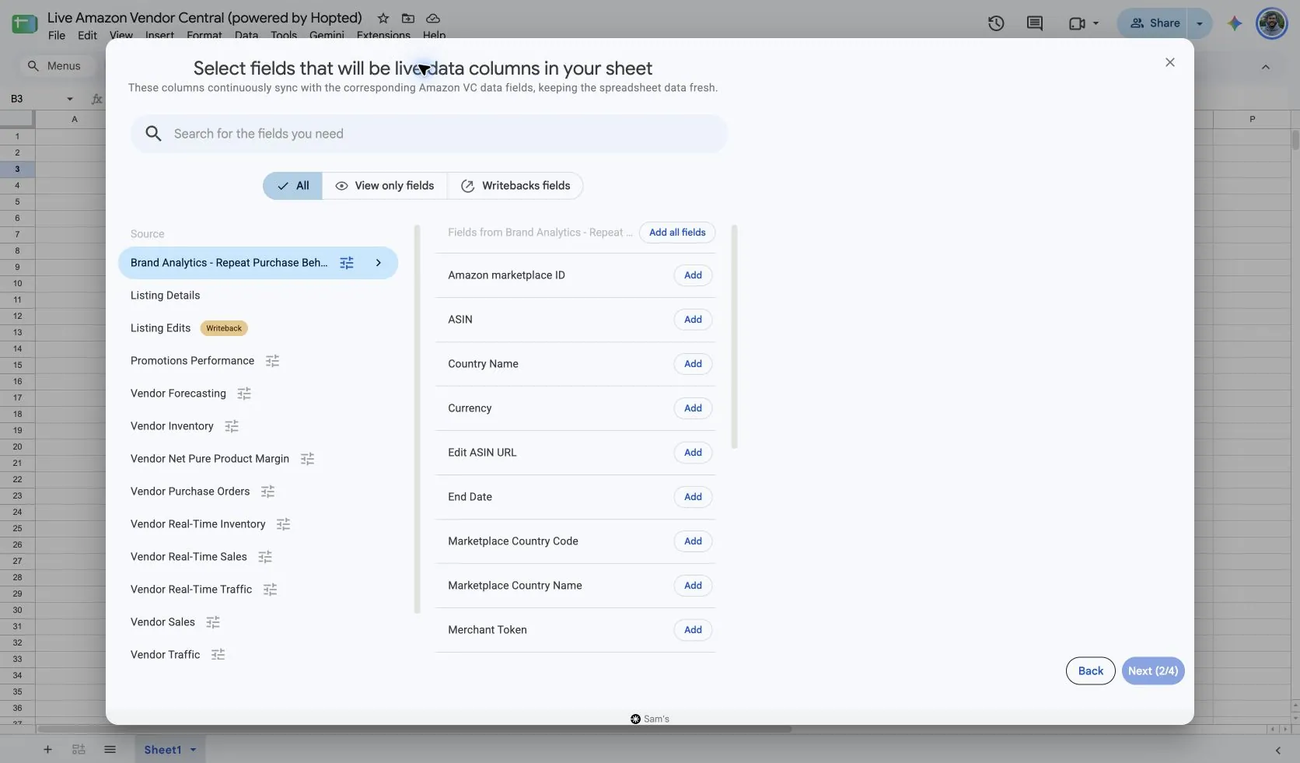The image size is (1300, 763).
Task: Open the Gemini sparkle icon
Action: 1235,23
